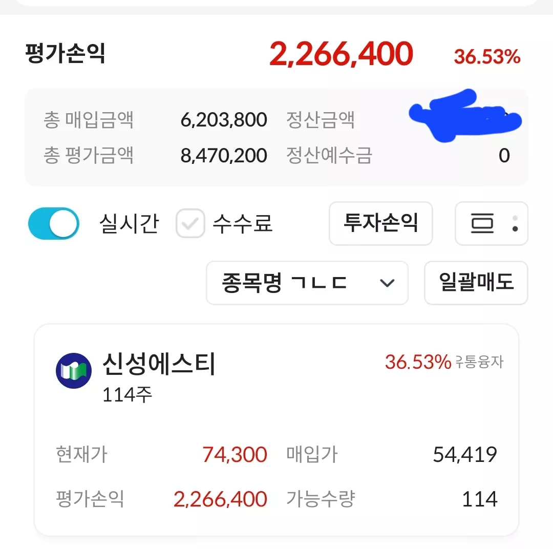Tap the 현재가 74,300 current price

tap(235, 454)
